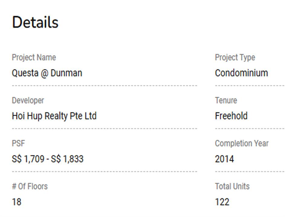Click the Completion Year label
The height and width of the screenshot is (217, 285).
coord(241,143)
